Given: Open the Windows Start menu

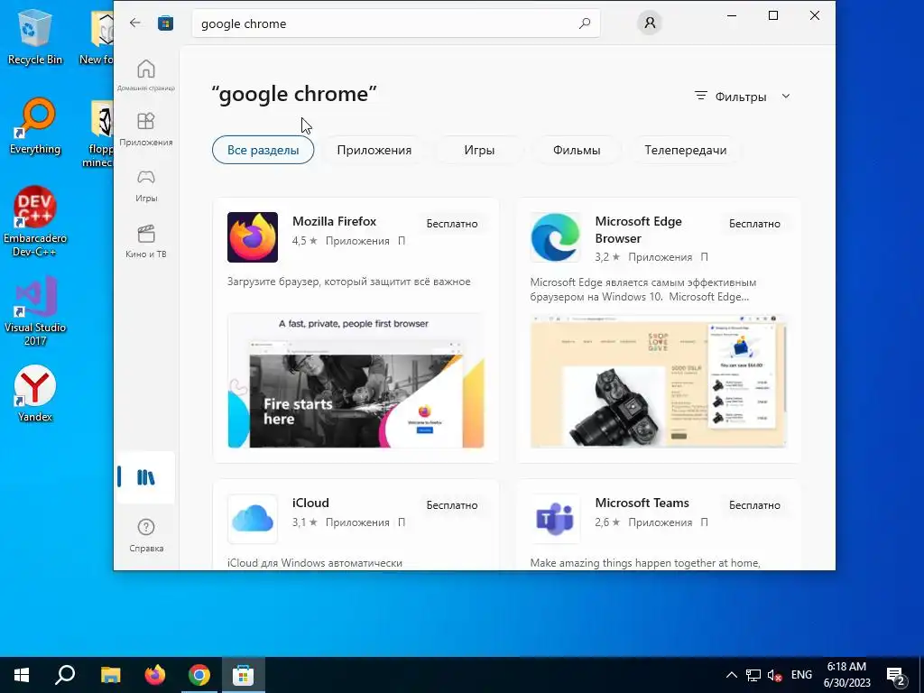Looking at the screenshot, I should click(x=22, y=675).
